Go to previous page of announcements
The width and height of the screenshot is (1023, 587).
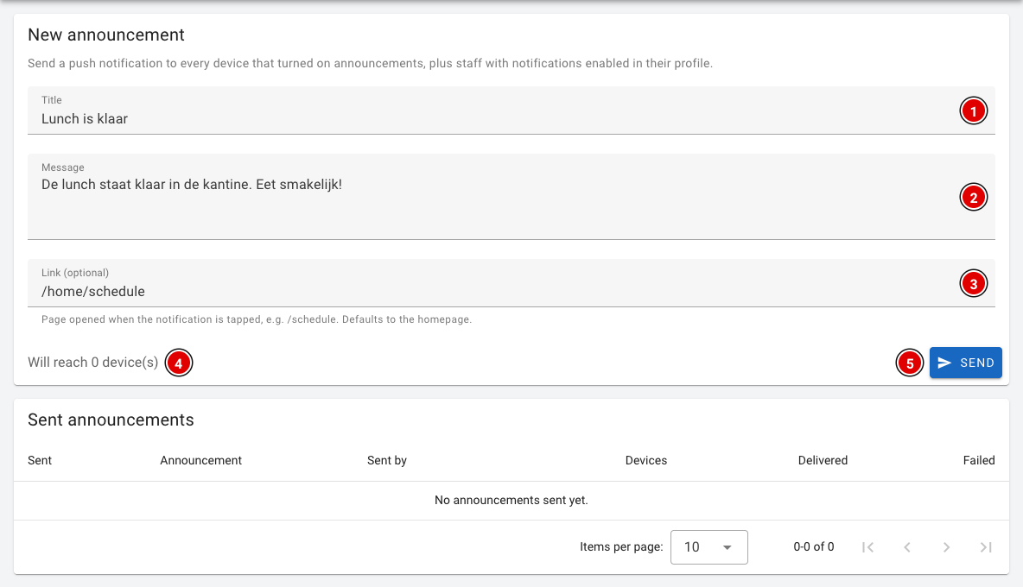[x=907, y=547]
